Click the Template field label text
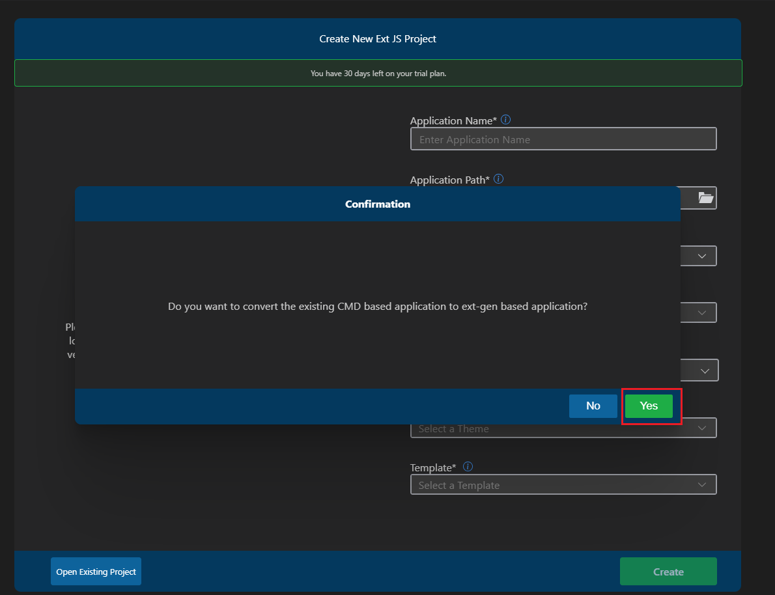This screenshot has height=595, width=775. click(434, 467)
